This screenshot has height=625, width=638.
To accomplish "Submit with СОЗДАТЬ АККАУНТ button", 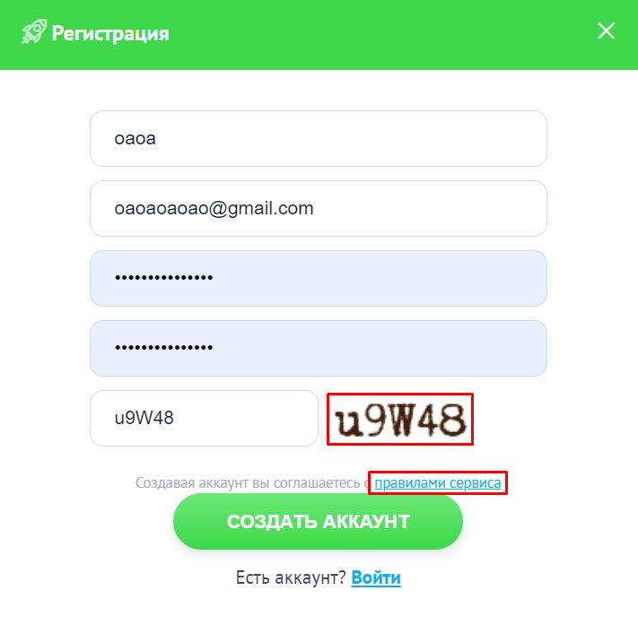I will tap(319, 522).
